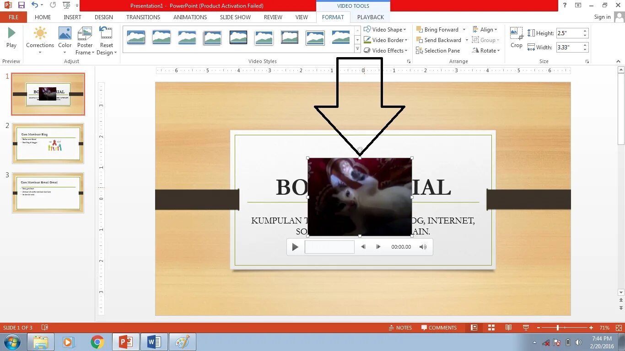Switch to the VIEW tab

click(302, 17)
